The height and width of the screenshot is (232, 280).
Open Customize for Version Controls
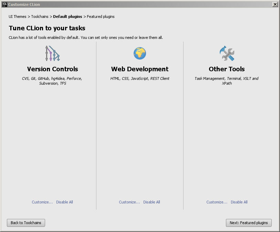point(42,202)
